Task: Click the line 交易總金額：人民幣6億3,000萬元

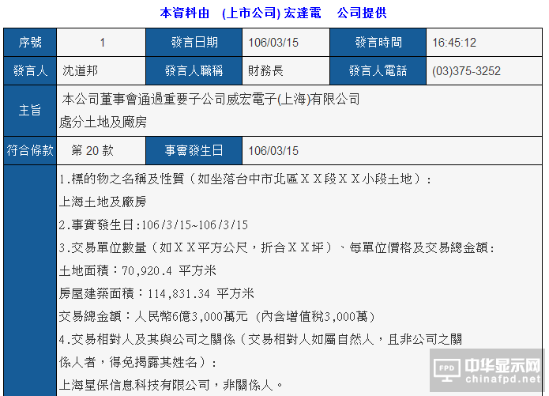Action: [x=217, y=316]
